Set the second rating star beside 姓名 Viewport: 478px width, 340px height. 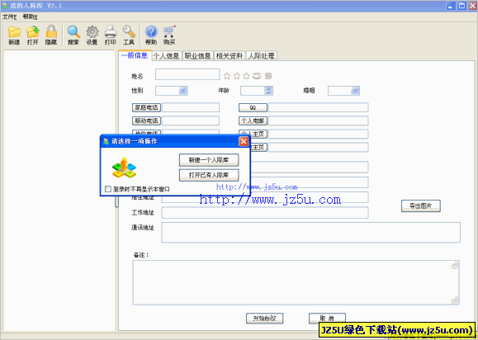237,76
